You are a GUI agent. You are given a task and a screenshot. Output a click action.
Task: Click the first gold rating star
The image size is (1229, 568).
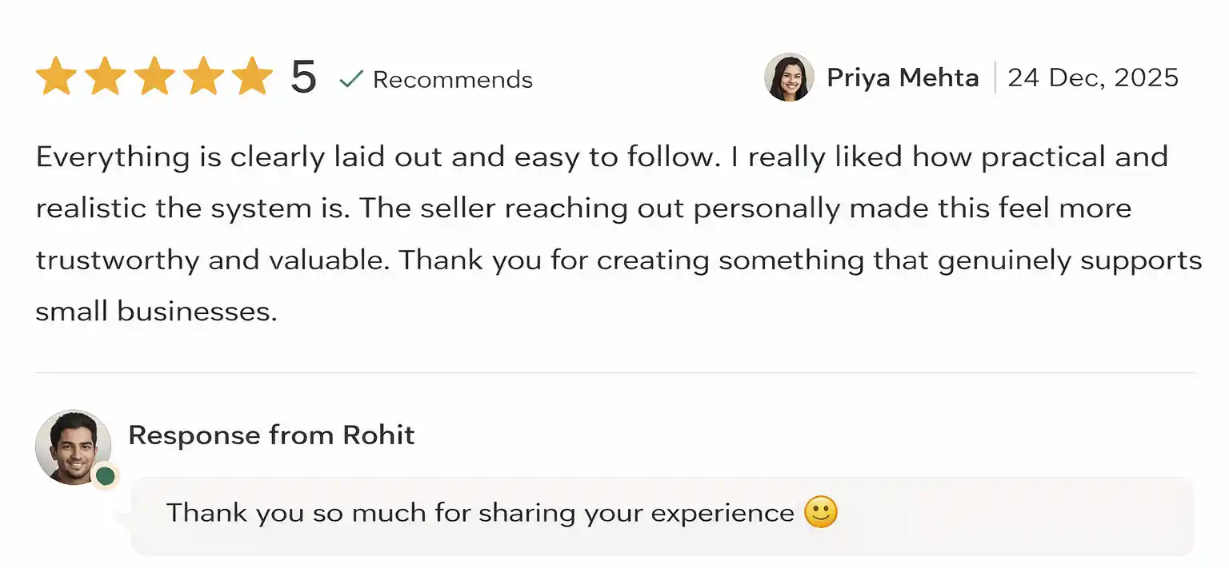(57, 77)
